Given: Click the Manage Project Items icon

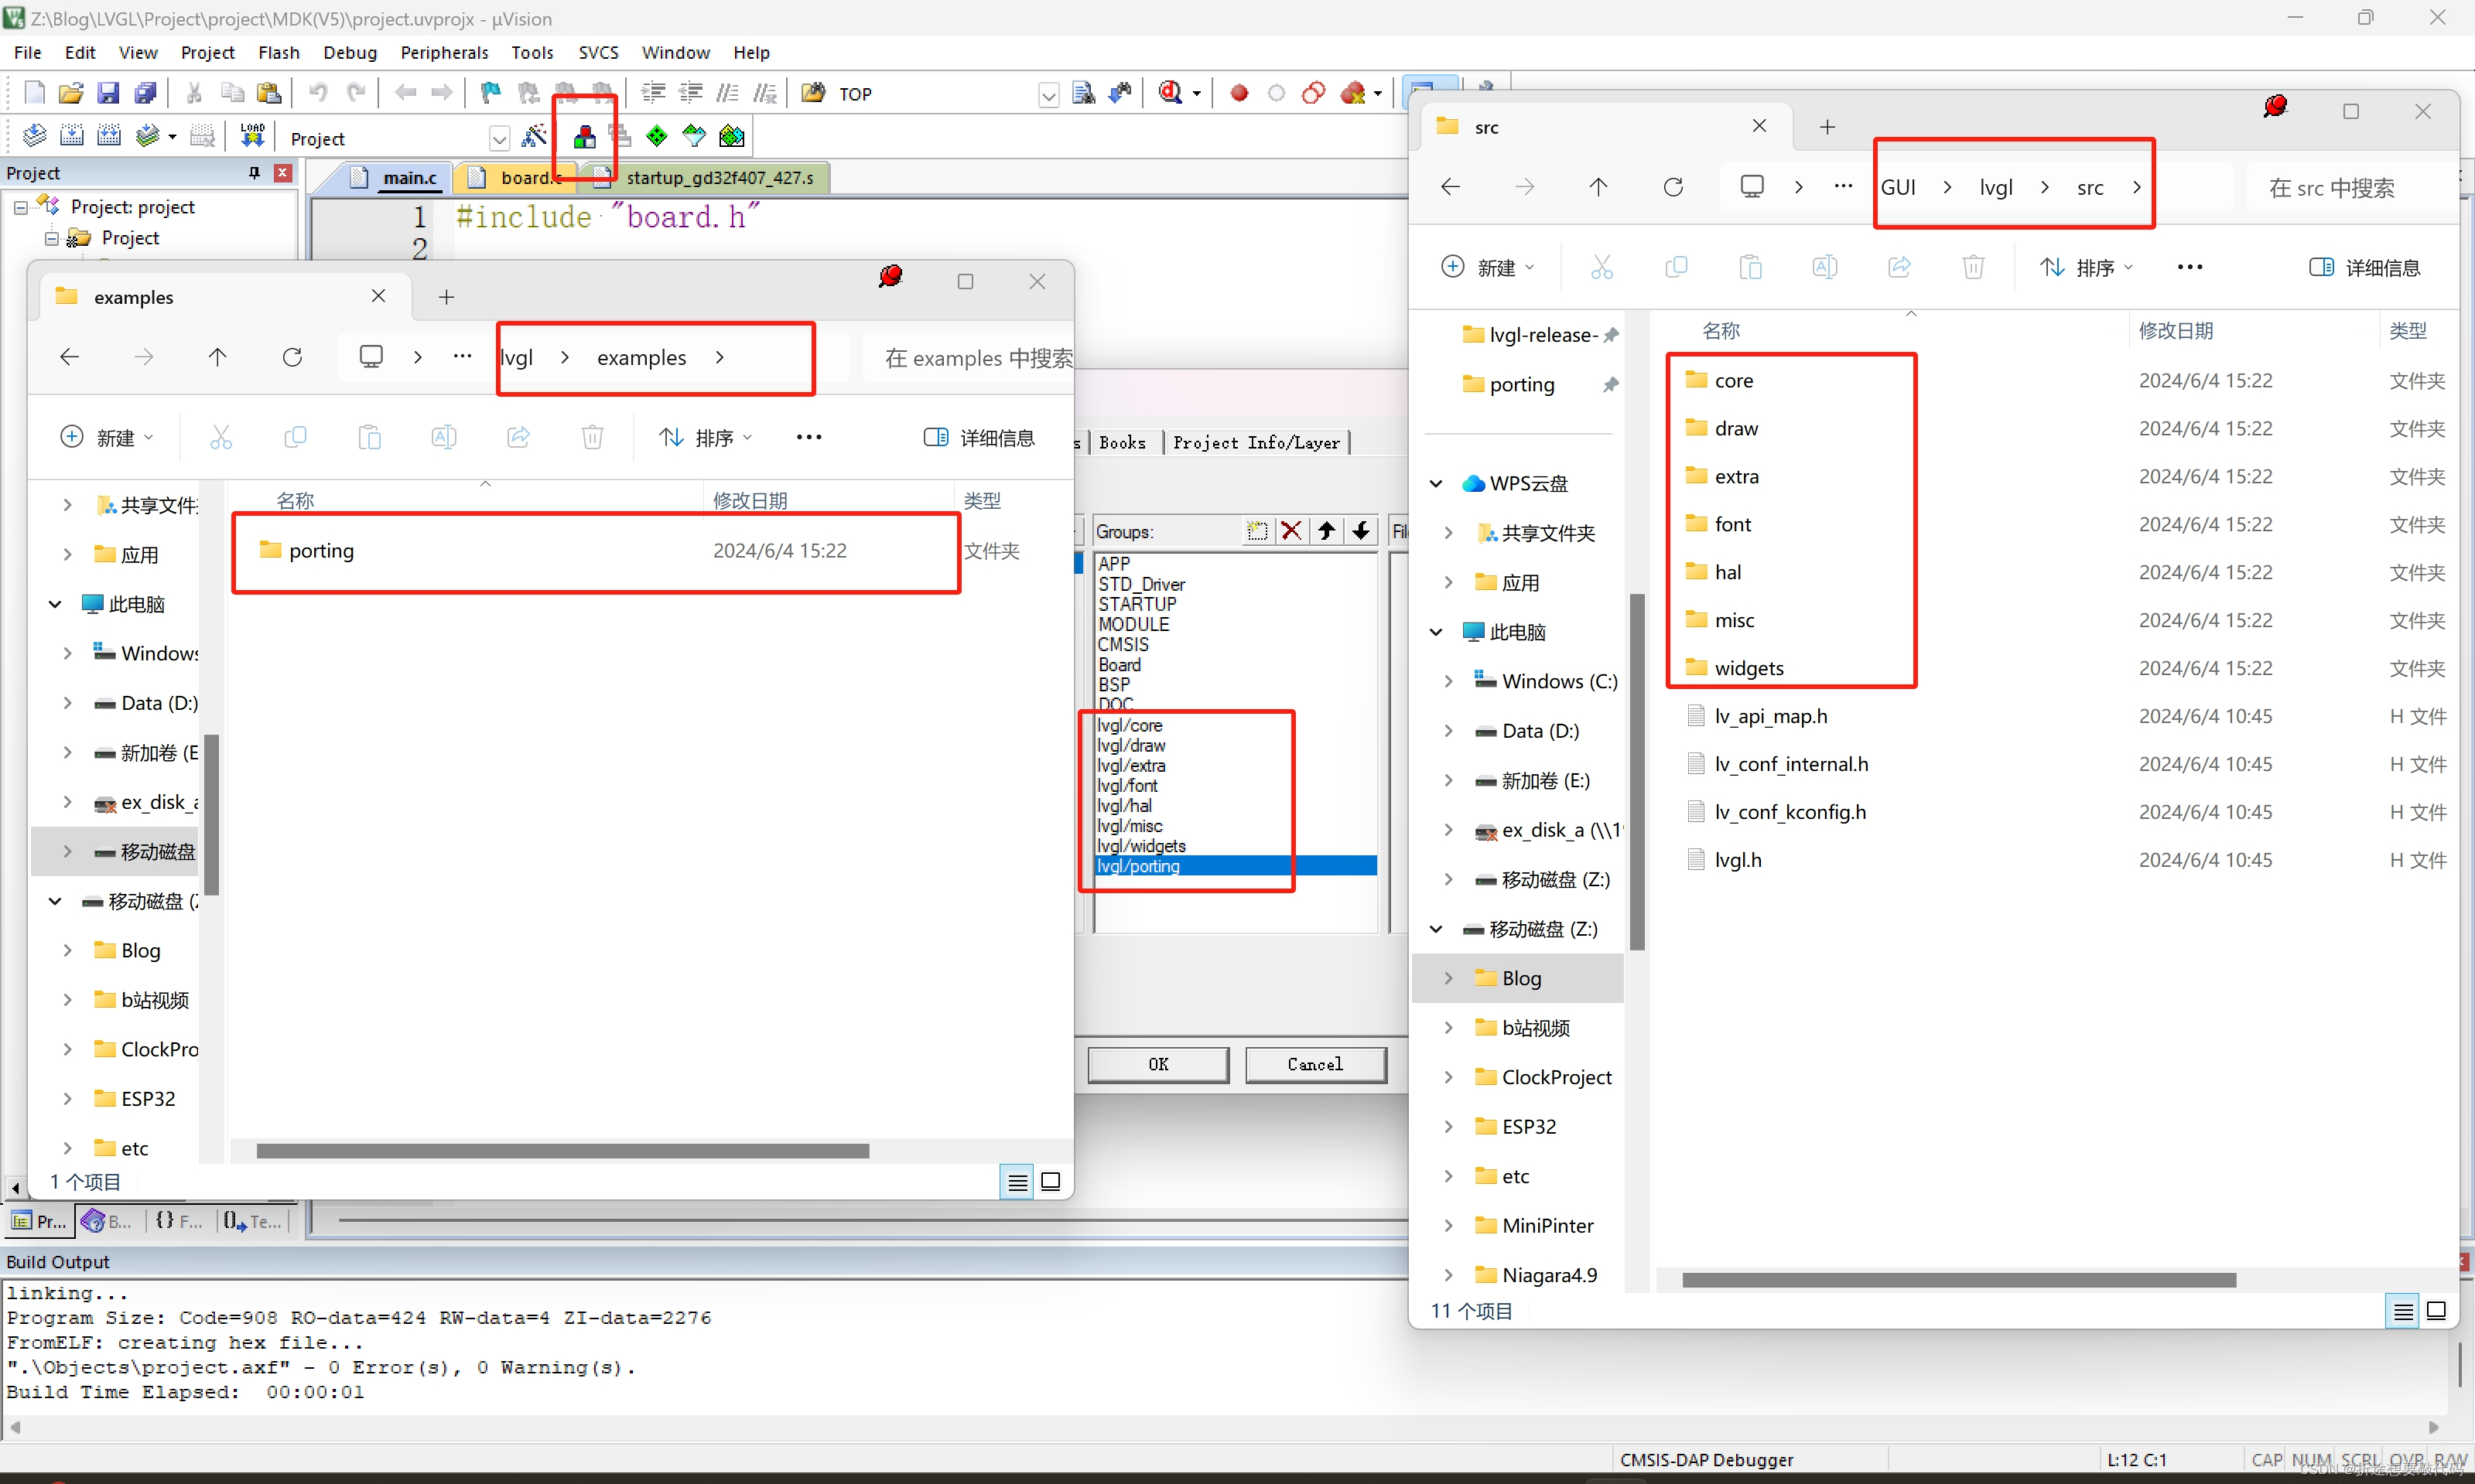Looking at the screenshot, I should click(585, 137).
